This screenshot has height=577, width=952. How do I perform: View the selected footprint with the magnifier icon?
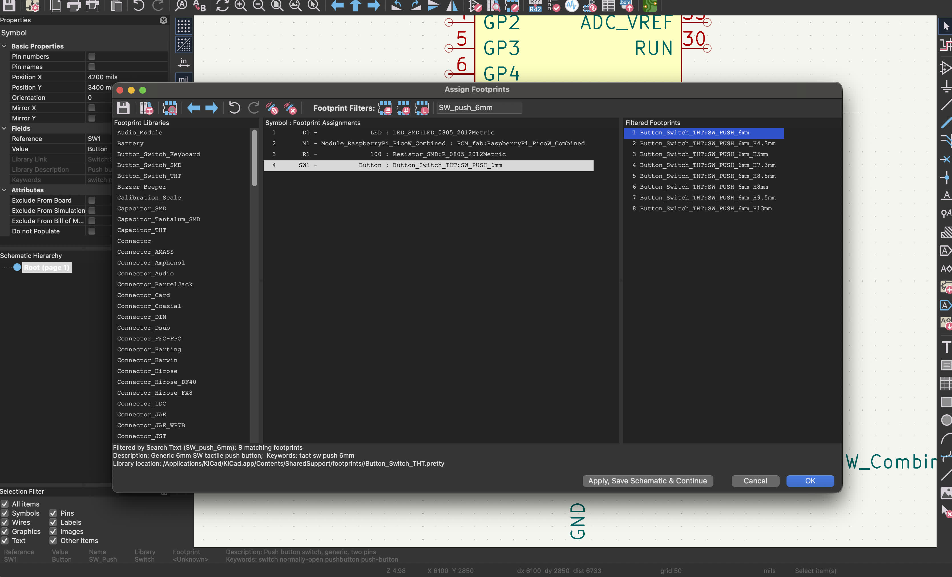tap(170, 108)
